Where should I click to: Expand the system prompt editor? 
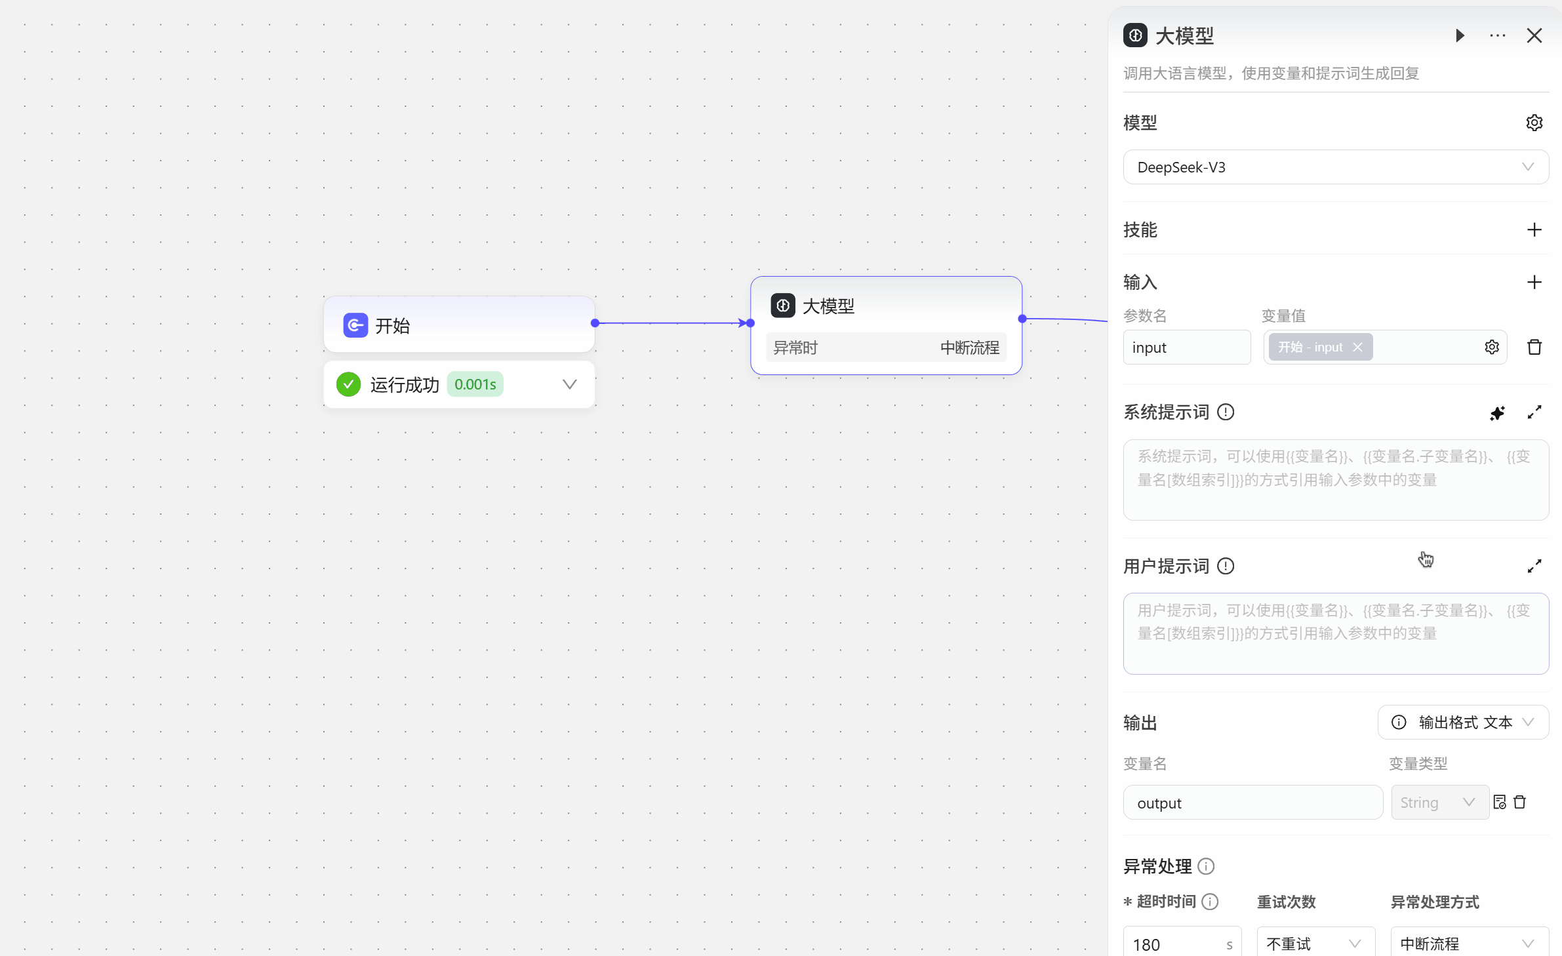point(1534,412)
